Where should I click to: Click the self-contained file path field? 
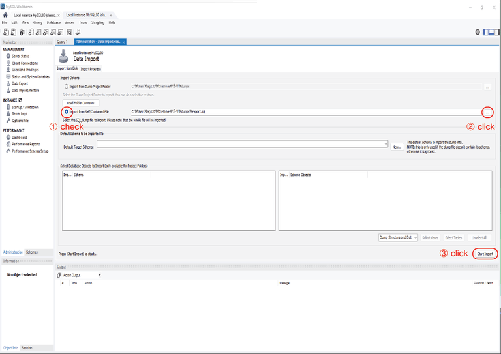[x=306, y=111]
